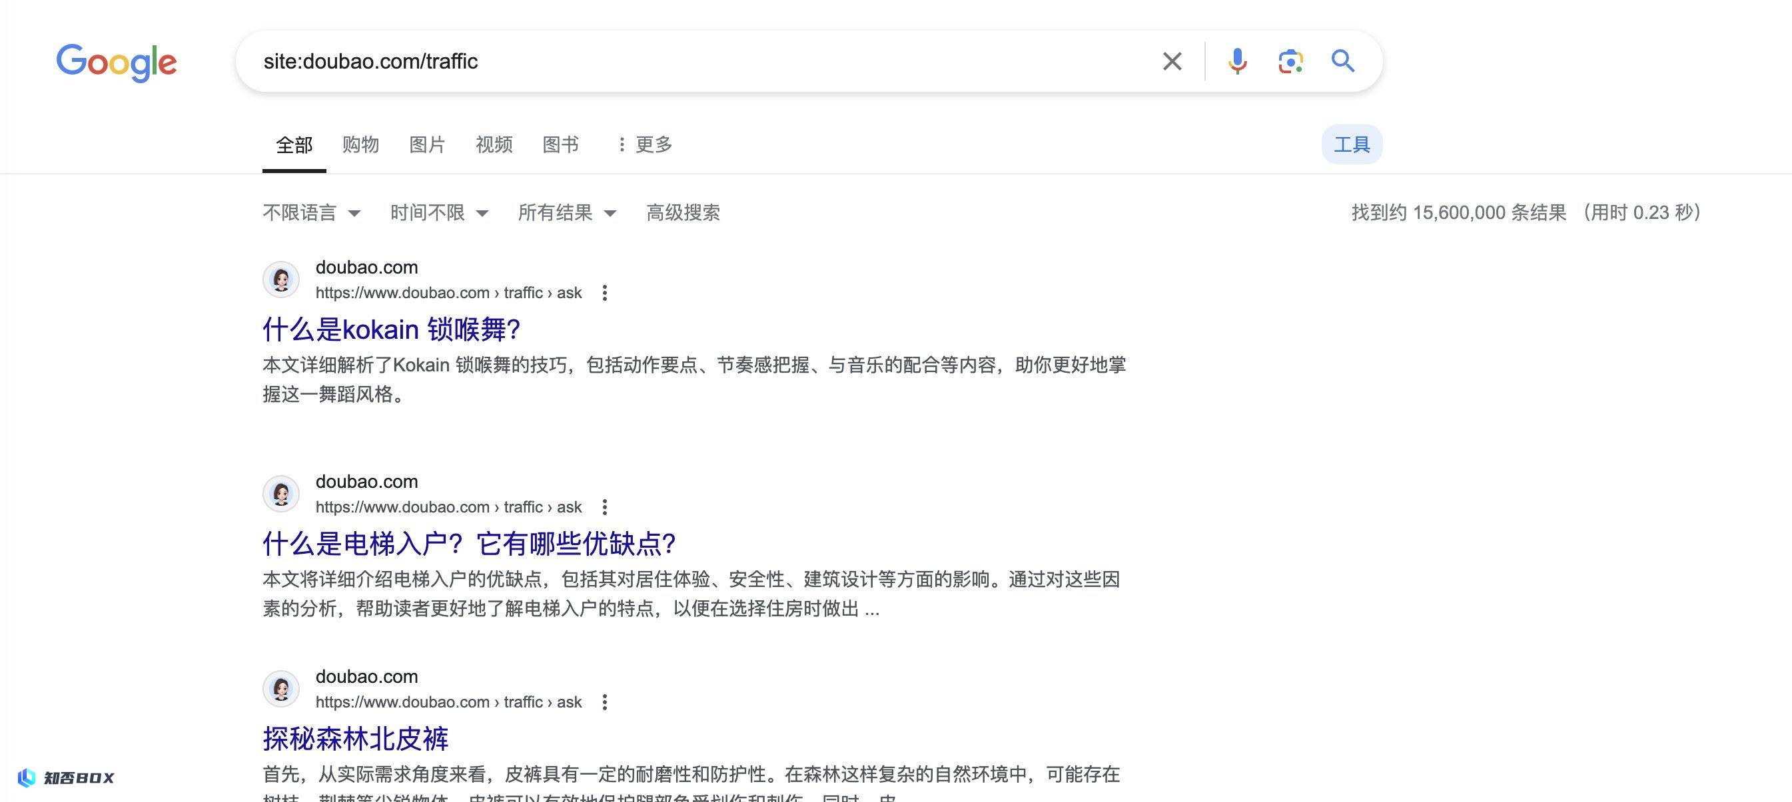Open 高级搜索 link
Image resolution: width=1792 pixels, height=802 pixels.
[x=683, y=213]
